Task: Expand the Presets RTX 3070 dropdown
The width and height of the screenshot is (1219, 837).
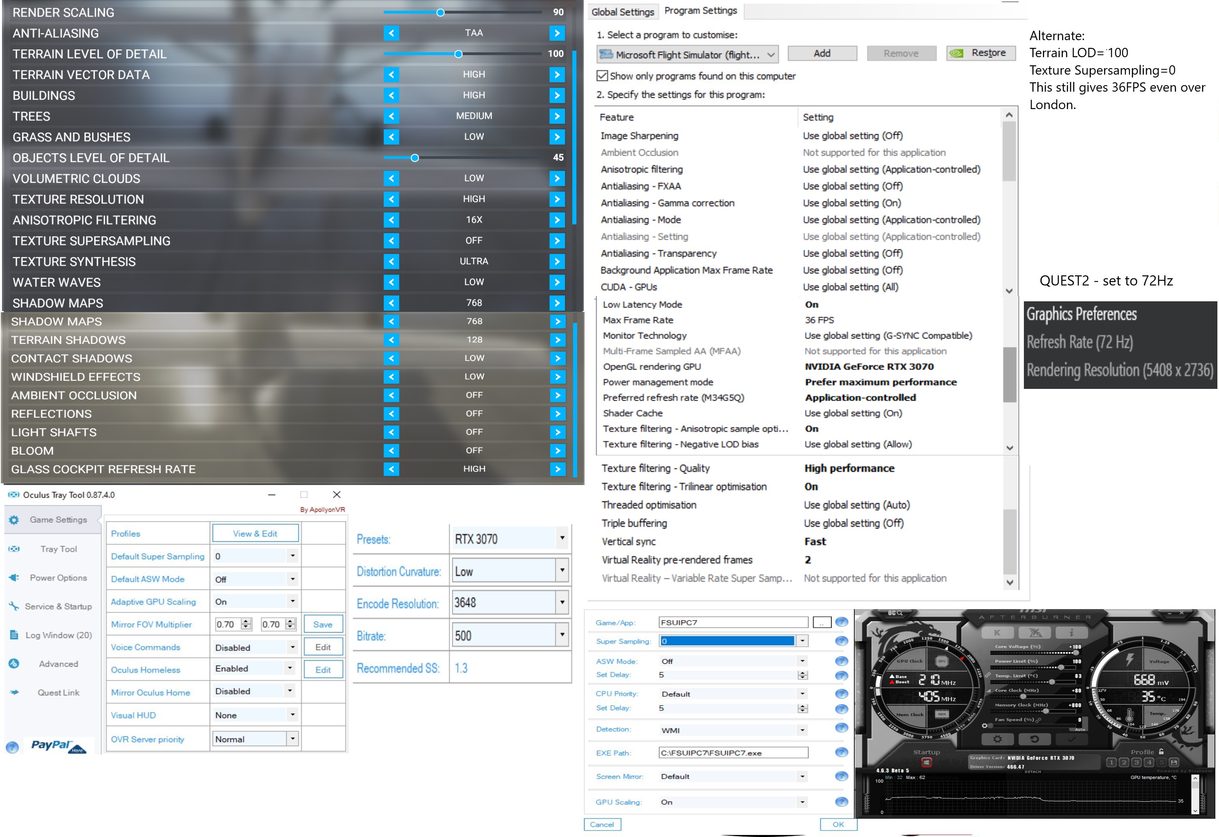Action: (562, 538)
